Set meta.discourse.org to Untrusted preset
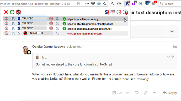Image resolution: width=181 pixels, height=101 pixels. (x=51, y=19)
